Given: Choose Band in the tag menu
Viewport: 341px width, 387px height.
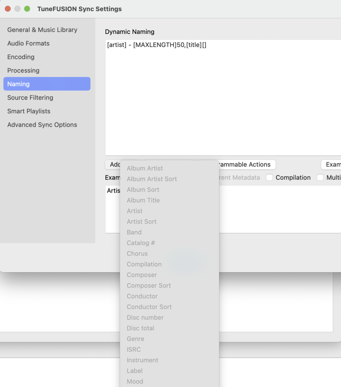Looking at the screenshot, I should [x=170, y=232].
